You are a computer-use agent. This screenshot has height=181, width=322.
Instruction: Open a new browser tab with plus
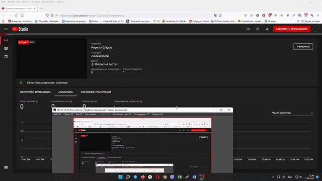(41, 9)
